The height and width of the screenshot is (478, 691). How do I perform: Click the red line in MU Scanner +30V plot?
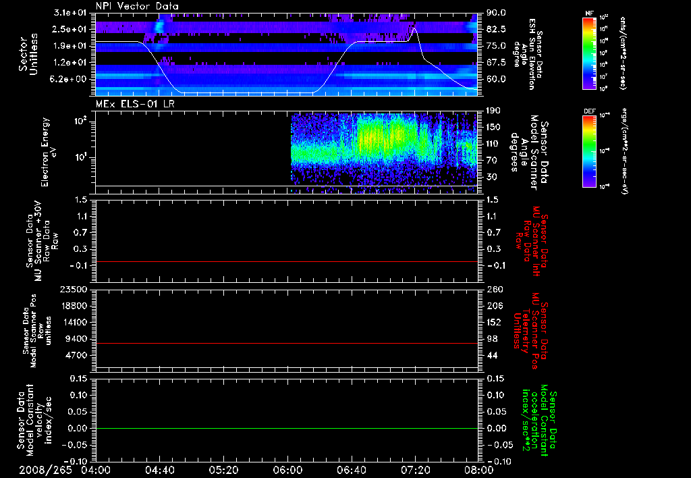tap(287, 261)
